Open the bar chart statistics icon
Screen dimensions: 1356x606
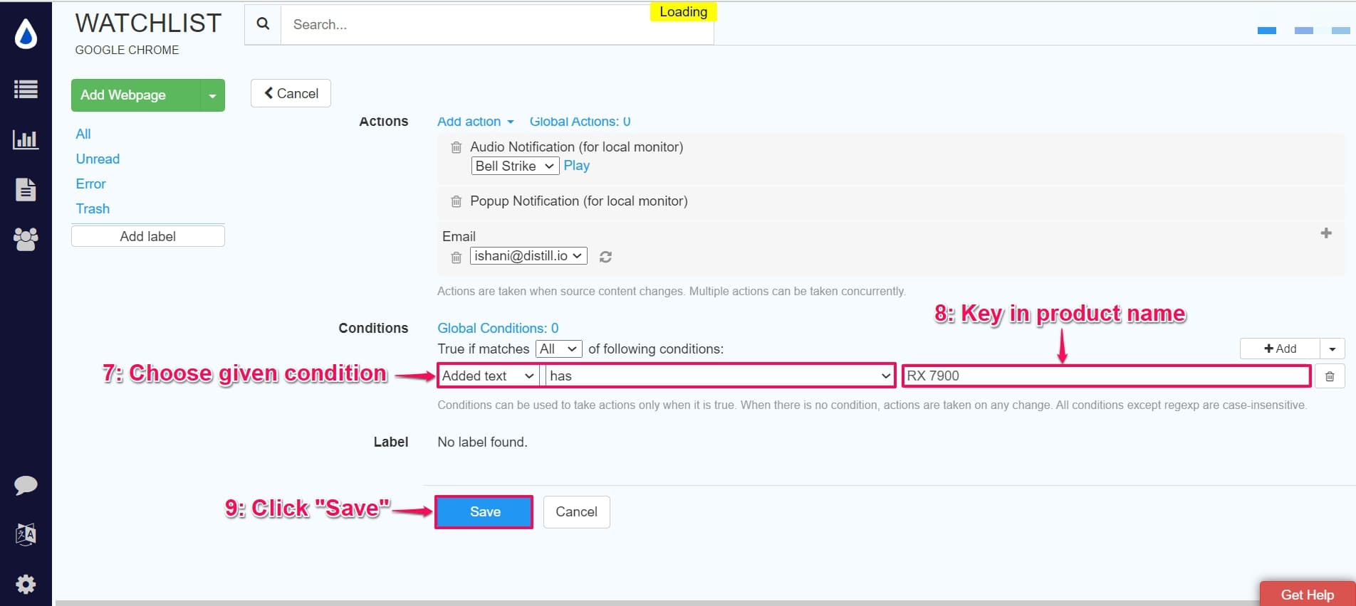pos(26,139)
